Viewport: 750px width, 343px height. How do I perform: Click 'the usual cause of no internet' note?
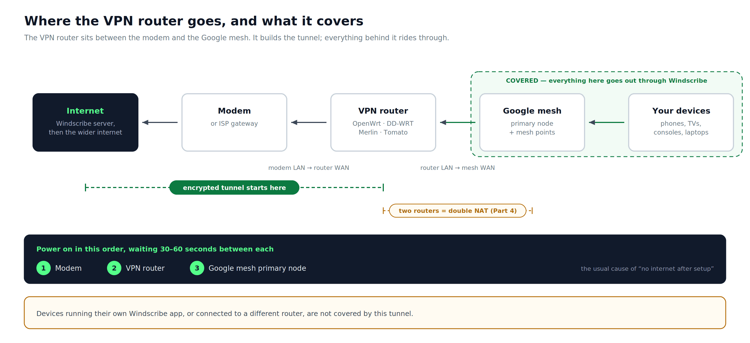[x=647, y=269]
